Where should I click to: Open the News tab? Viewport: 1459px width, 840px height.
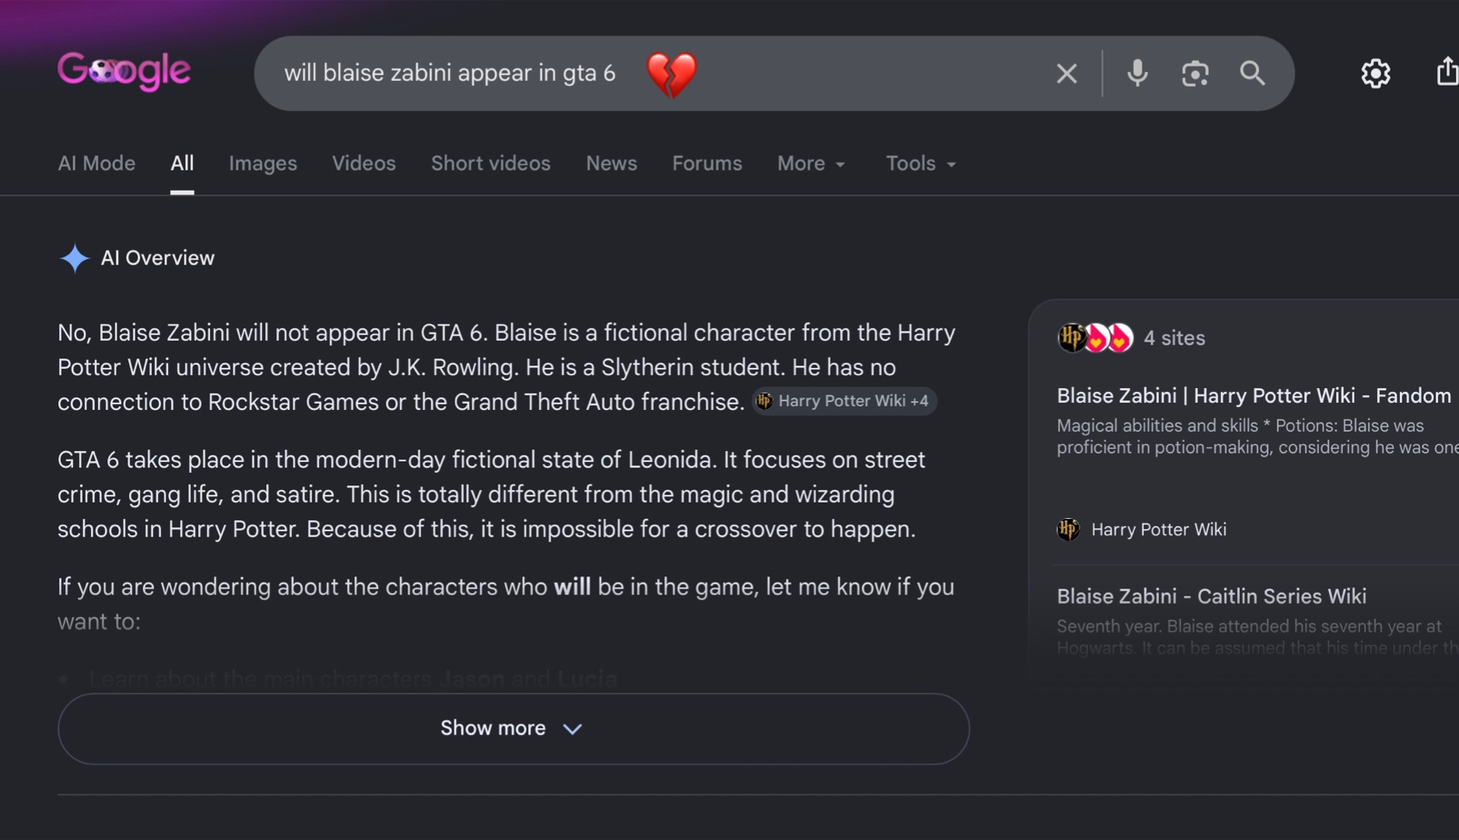[611, 163]
